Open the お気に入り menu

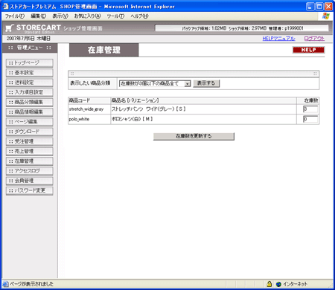[x=87, y=16]
